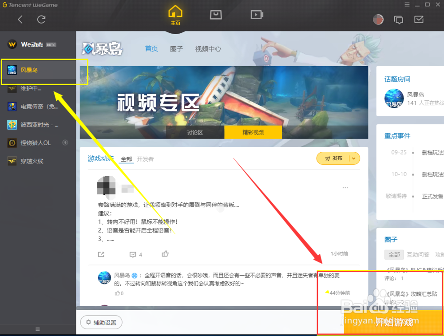
Task: Expand the 发布 button dropdown arrow
Action: coord(354,158)
